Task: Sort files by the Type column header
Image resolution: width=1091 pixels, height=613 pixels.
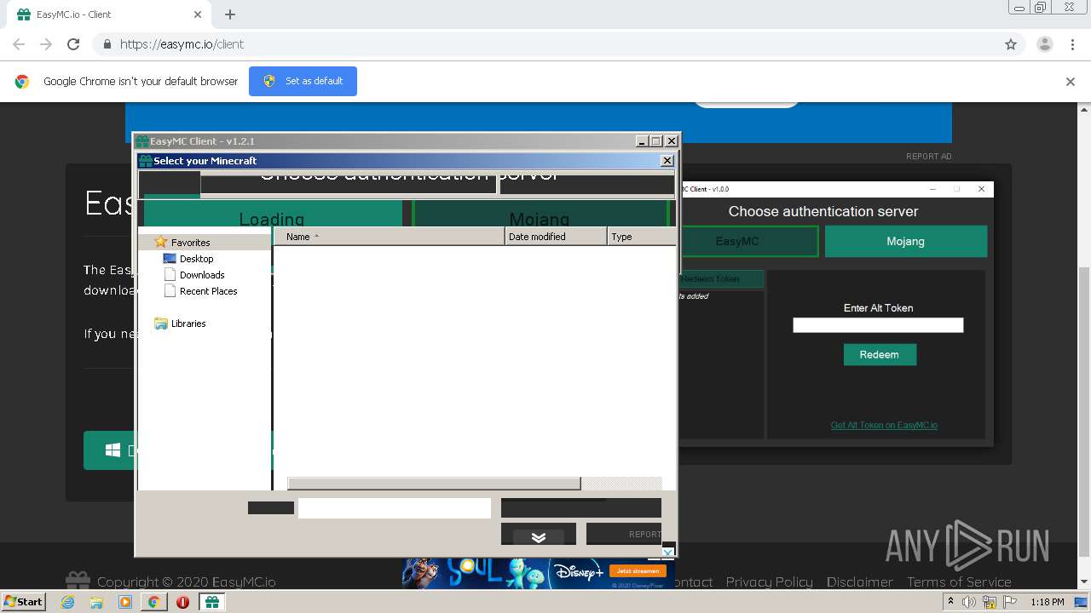Action: coord(642,237)
